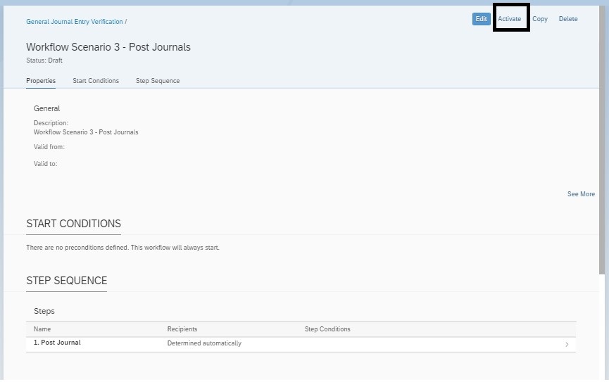
Task: Click the Step Conditions column header
Action: click(327, 329)
